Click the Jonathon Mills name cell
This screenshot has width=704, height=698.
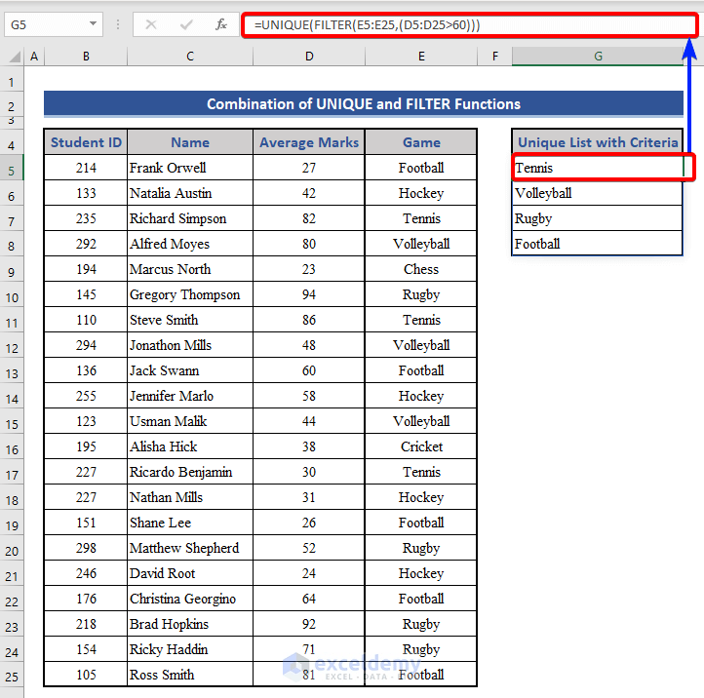click(190, 345)
